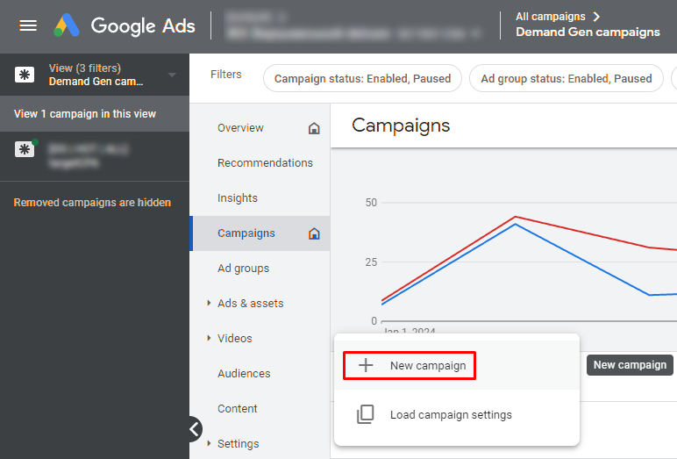
Task: Click Removed campaigns are hidden text
Action: point(92,202)
